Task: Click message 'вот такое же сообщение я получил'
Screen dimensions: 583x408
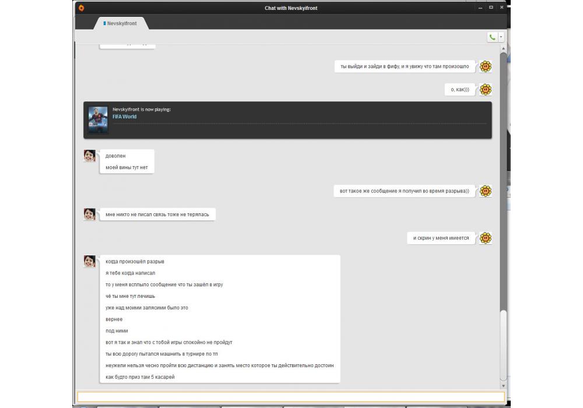Action: coord(405,191)
